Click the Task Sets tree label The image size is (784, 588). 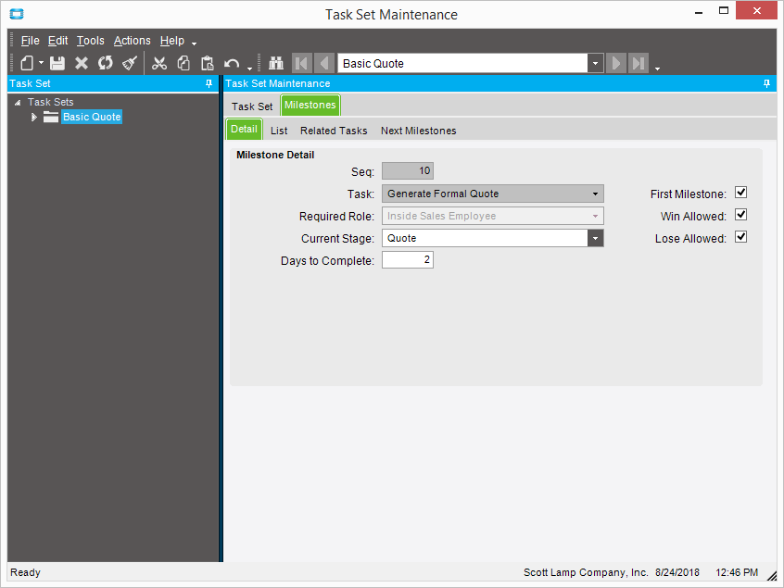(50, 102)
